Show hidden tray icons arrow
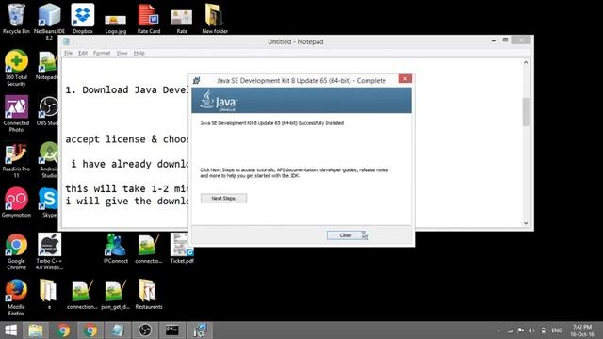 tap(499, 331)
